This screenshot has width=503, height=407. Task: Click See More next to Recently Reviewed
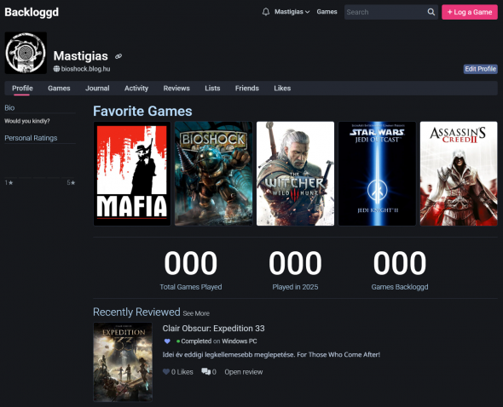196,313
